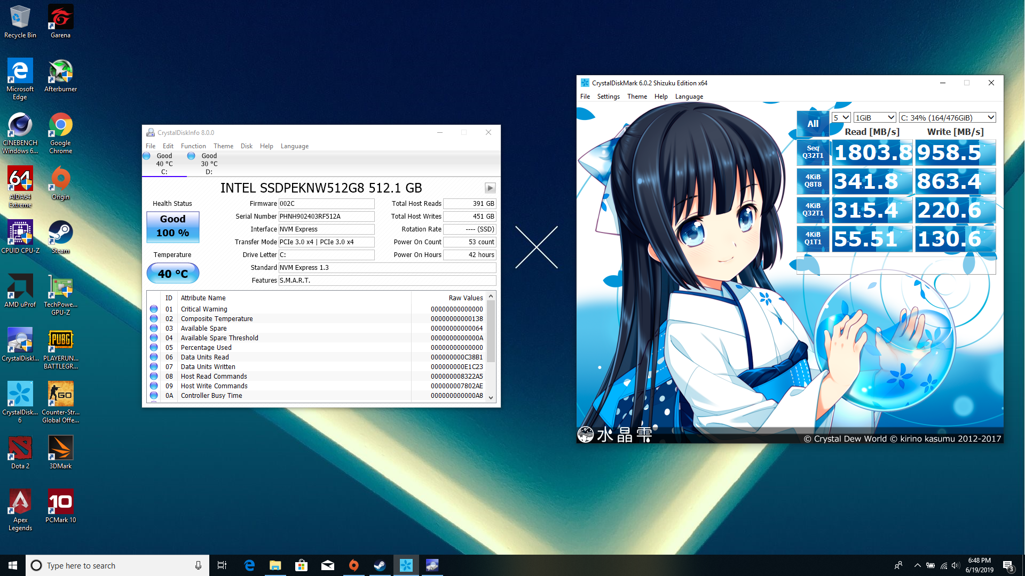1025x576 pixels.
Task: Open the test count dropdown showing 5
Action: (841, 117)
